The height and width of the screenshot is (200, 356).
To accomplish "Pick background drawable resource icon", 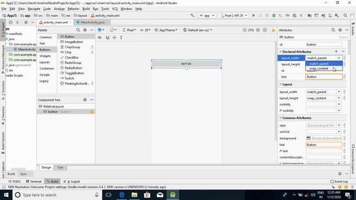I will click(308, 138).
